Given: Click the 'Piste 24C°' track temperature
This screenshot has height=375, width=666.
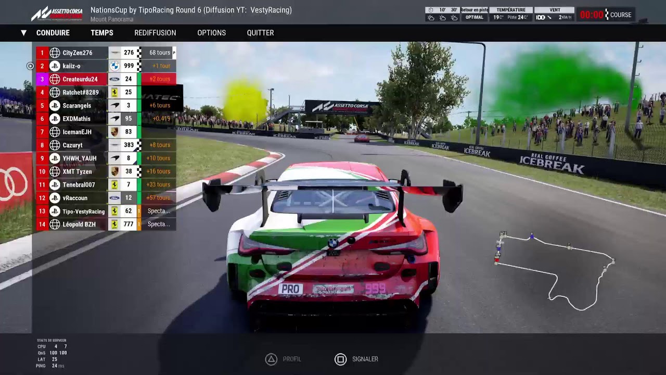Looking at the screenshot, I should tap(518, 18).
